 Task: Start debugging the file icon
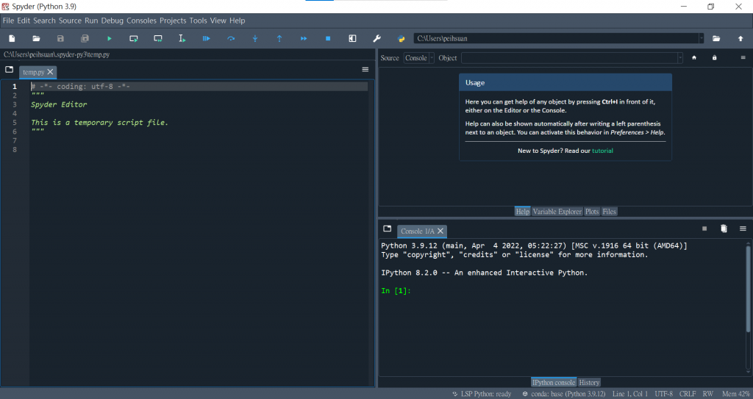(x=207, y=38)
